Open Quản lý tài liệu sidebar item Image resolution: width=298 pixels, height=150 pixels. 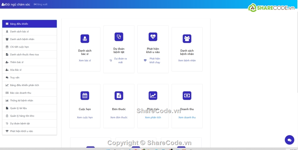tap(29, 108)
